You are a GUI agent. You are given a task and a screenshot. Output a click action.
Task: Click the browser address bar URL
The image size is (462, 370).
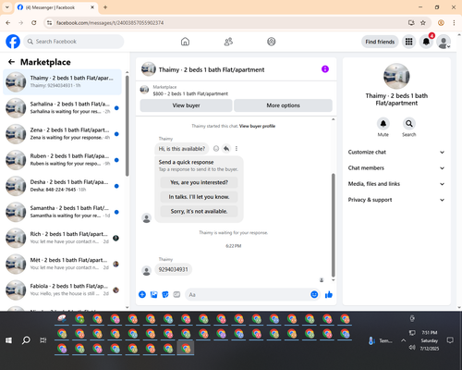[x=110, y=23]
